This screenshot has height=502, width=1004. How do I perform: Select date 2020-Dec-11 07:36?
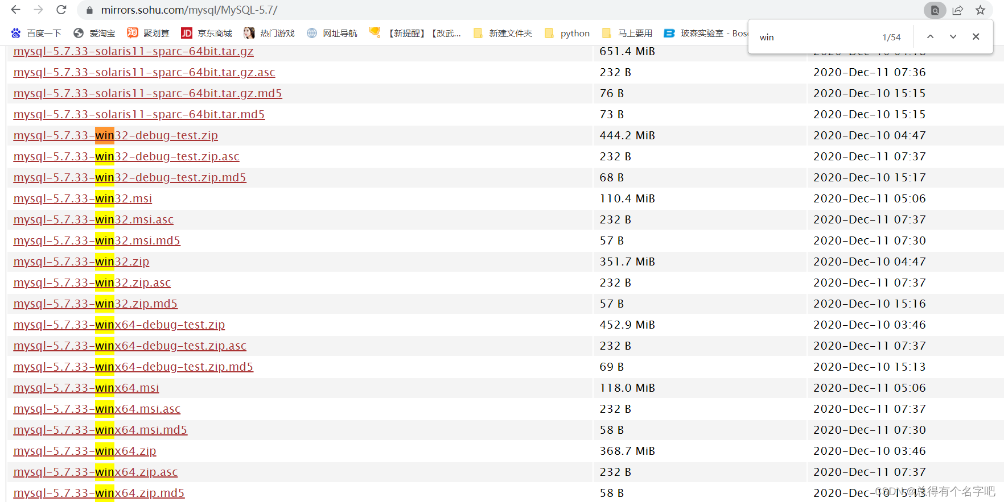pyautogui.click(x=870, y=72)
